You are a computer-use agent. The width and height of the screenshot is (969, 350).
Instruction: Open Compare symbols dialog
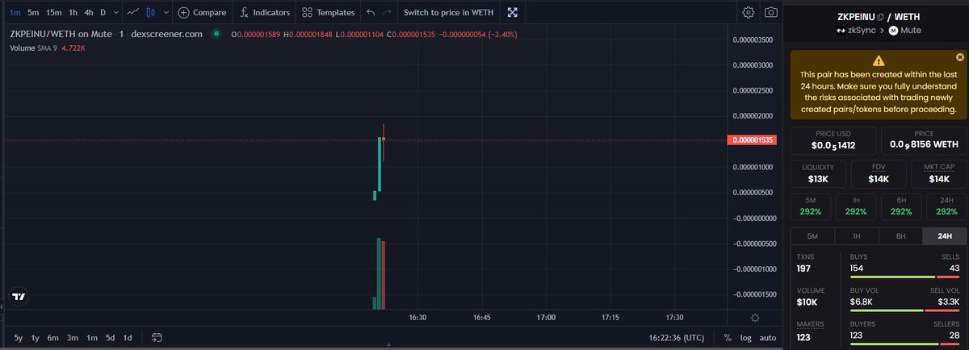pyautogui.click(x=202, y=13)
